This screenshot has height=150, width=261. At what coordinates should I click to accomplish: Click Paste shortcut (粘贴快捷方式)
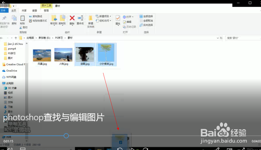click(38, 21)
